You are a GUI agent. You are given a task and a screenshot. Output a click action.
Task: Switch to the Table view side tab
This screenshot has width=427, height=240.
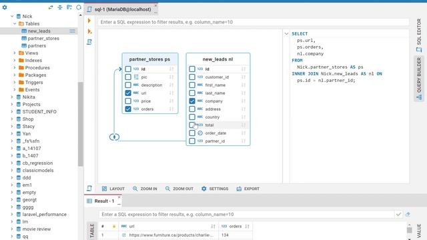(x=92, y=231)
